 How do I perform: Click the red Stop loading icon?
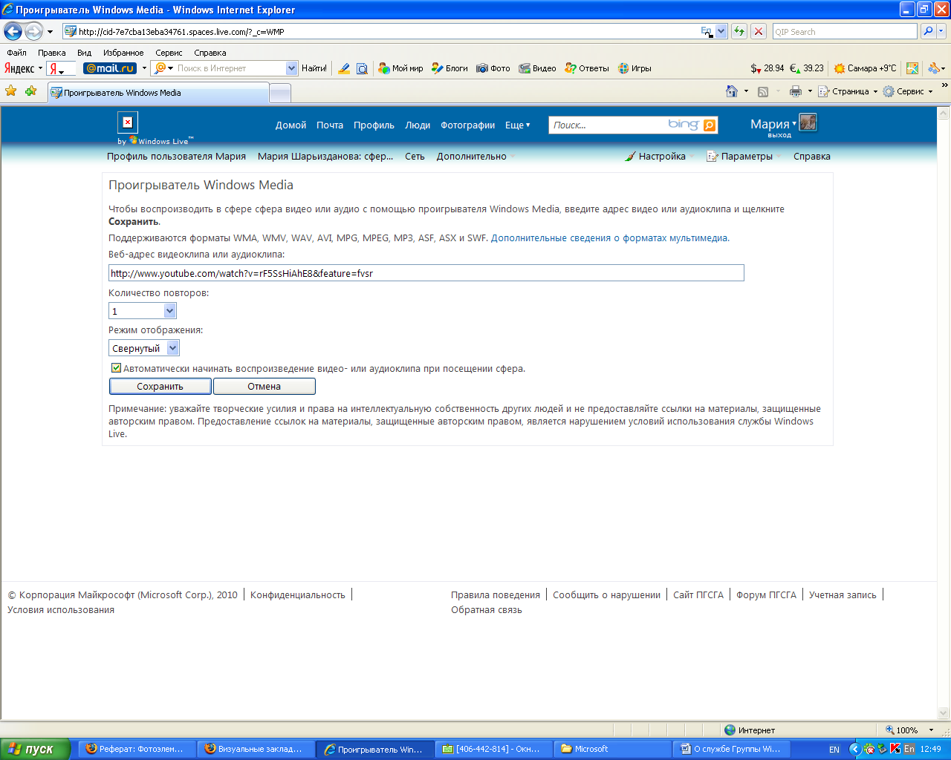coord(759,31)
